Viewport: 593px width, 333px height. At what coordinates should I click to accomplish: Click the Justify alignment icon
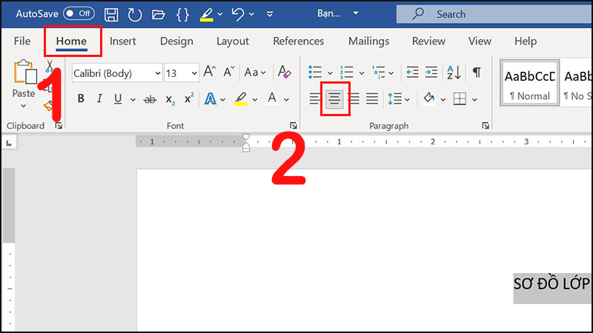click(x=372, y=98)
